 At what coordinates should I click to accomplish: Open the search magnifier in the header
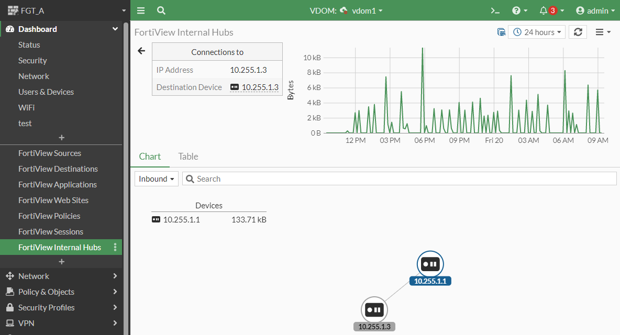161,10
